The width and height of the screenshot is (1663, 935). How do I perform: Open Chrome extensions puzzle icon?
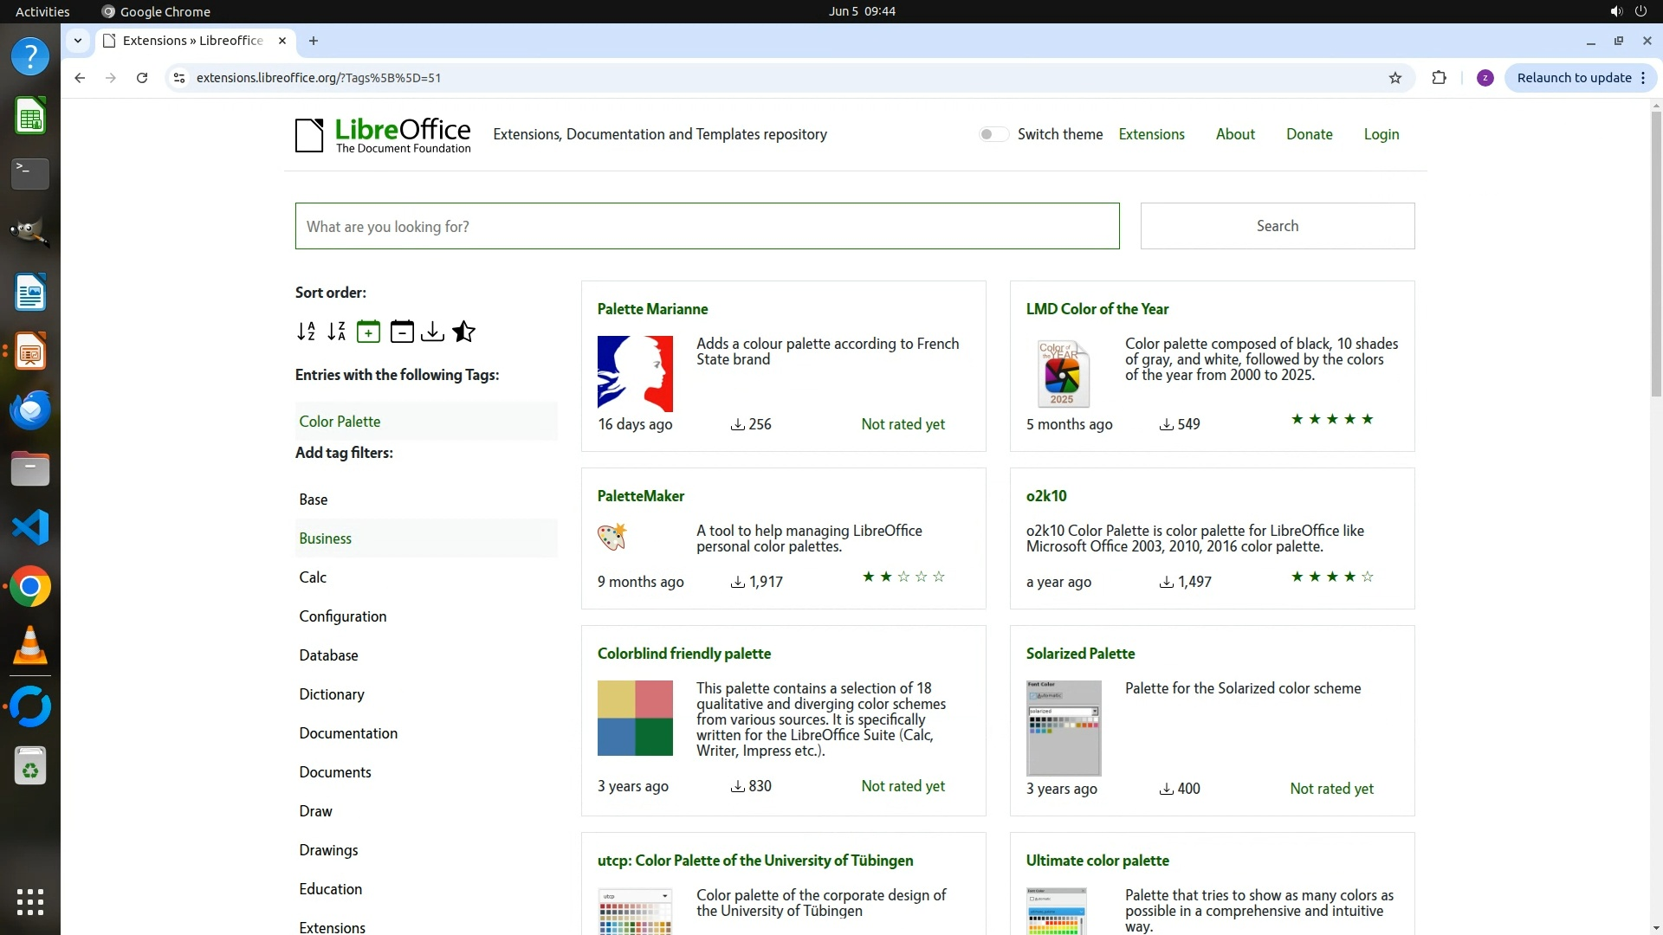[1439, 78]
